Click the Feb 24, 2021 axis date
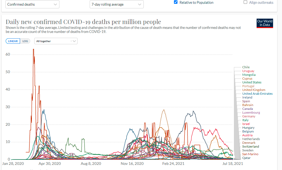 coord(173,164)
